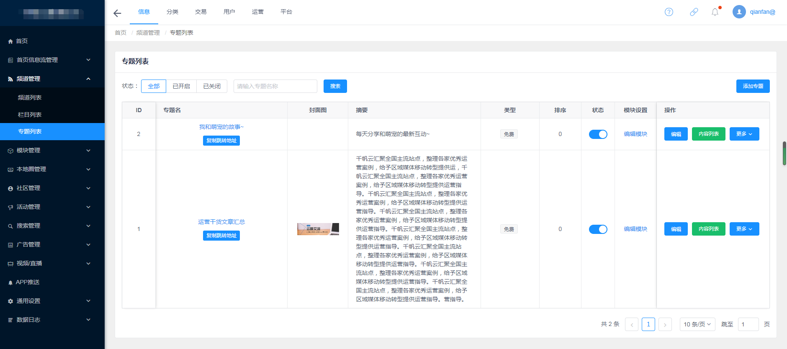Click 首页 in the breadcrumb

(x=121, y=33)
